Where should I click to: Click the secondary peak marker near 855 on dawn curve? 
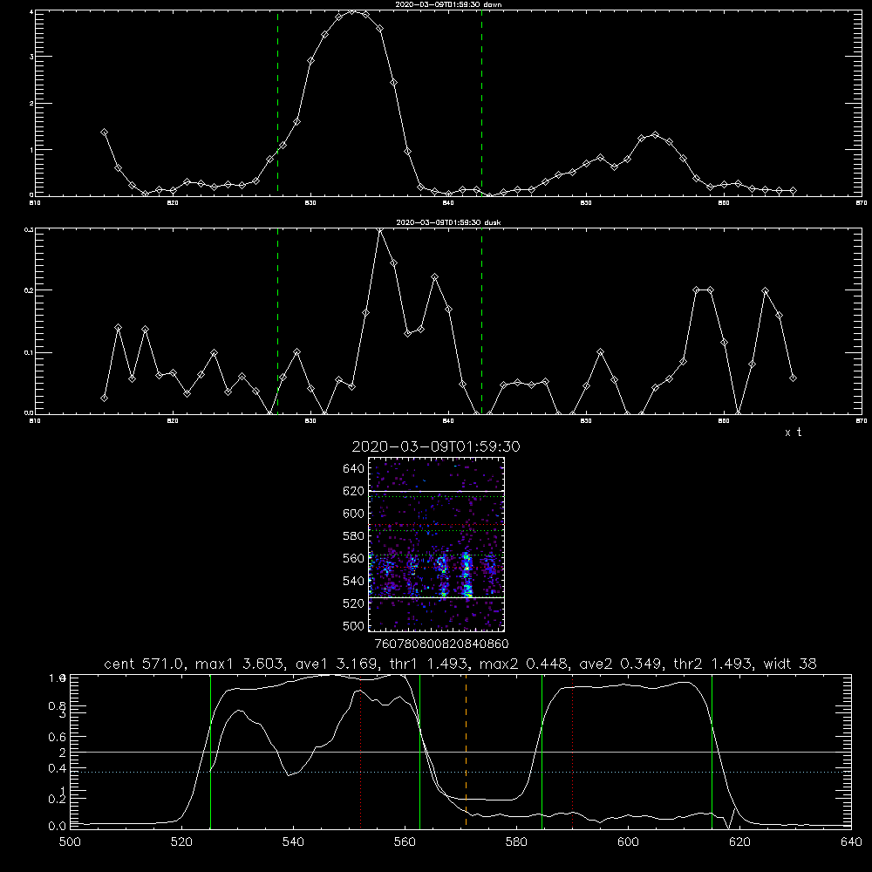(656, 134)
